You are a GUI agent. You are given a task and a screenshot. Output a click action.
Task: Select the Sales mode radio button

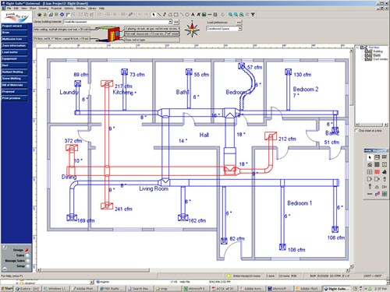[27, 255]
